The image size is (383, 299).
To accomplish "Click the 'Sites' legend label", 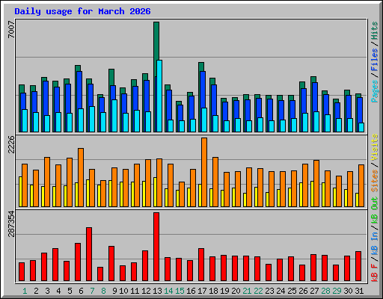I will (375, 181).
